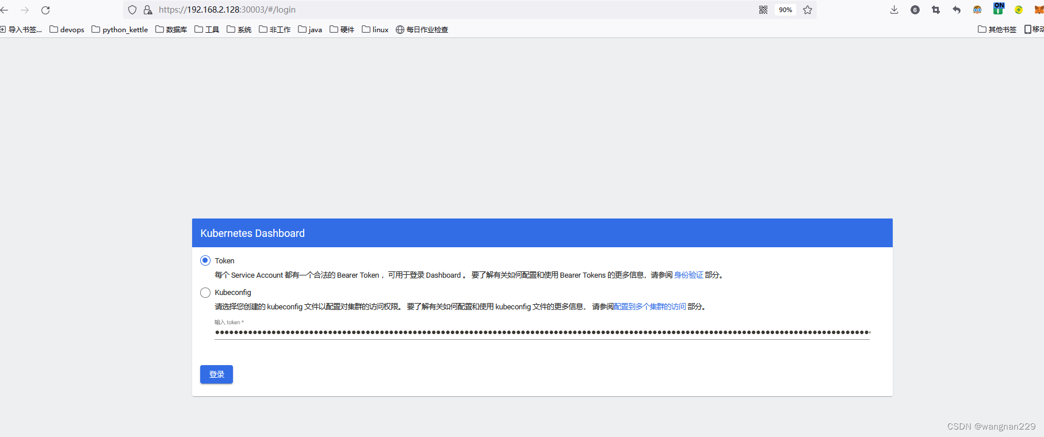Click the browser forward arrow

pos(25,10)
